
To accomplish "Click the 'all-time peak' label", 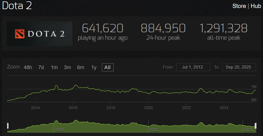I will tap(224, 38).
